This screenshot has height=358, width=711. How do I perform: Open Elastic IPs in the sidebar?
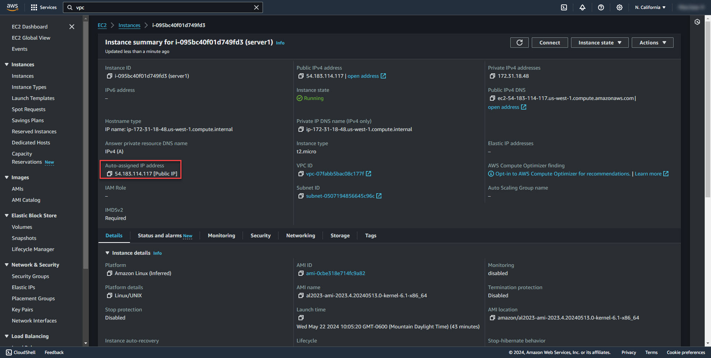(x=23, y=287)
